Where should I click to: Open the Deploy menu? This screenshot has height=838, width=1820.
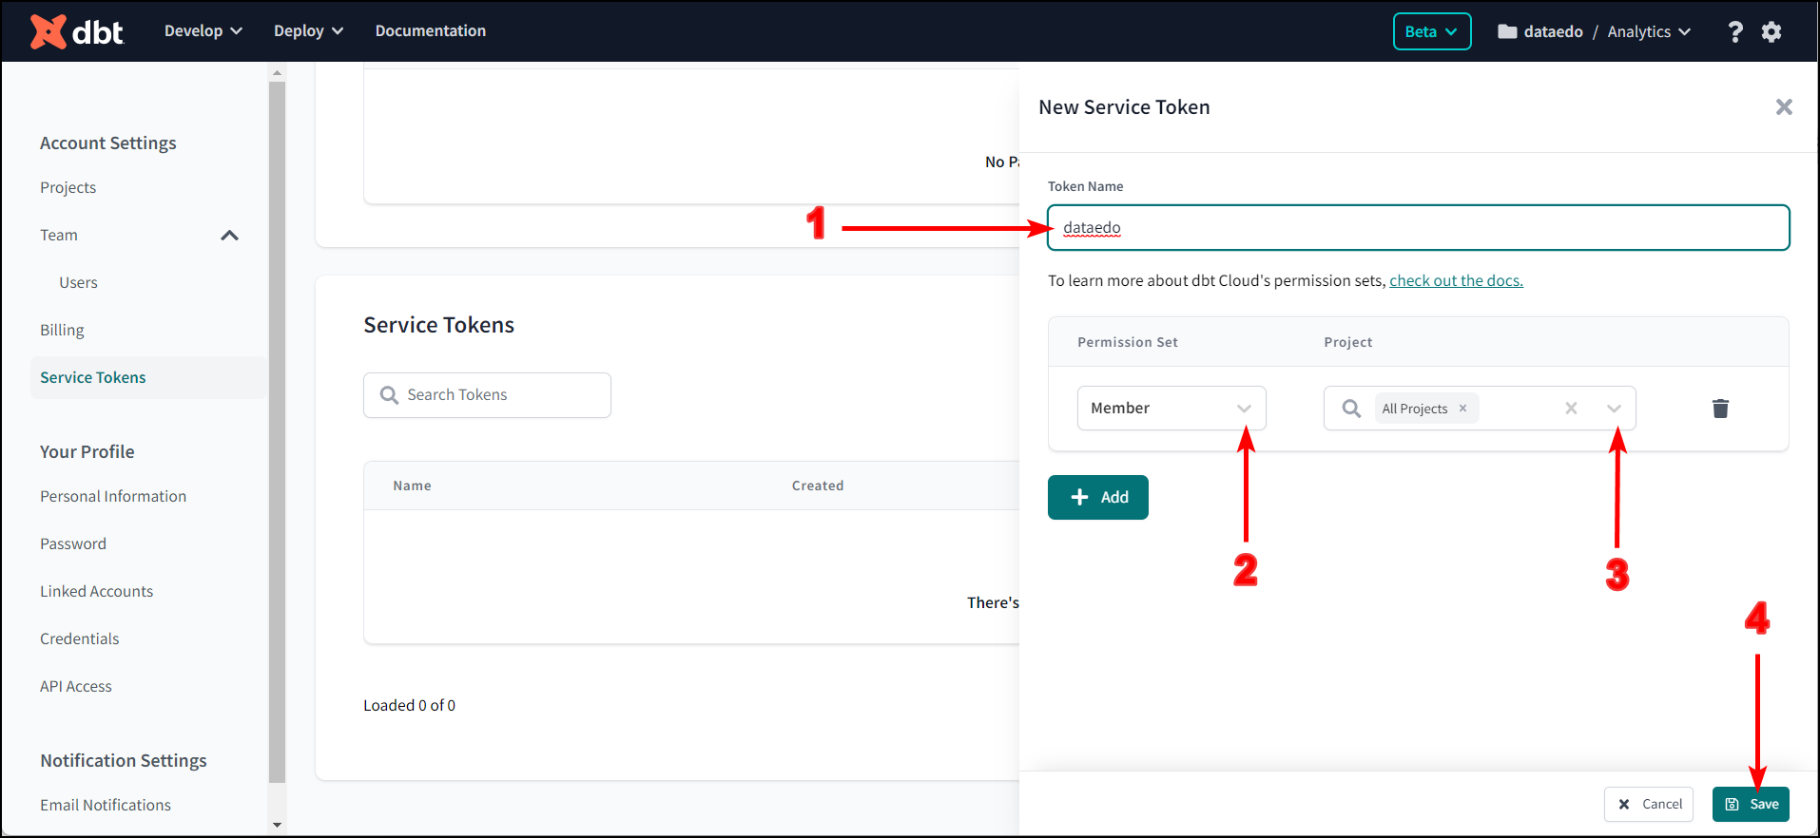(308, 31)
